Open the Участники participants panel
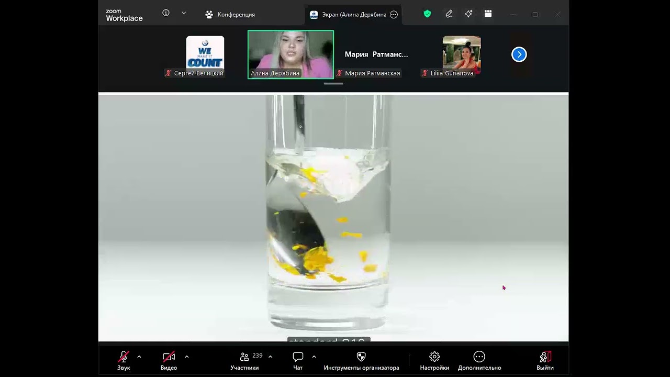670x377 pixels. click(244, 361)
